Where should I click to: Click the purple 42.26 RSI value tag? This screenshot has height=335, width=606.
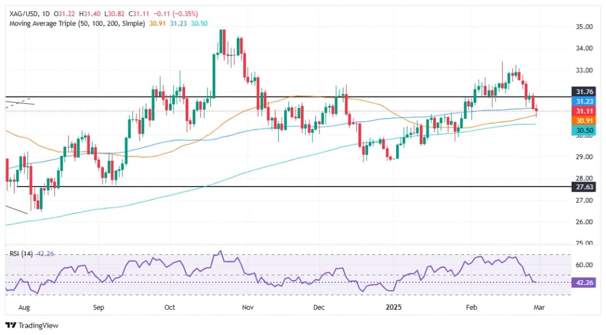[585, 283]
